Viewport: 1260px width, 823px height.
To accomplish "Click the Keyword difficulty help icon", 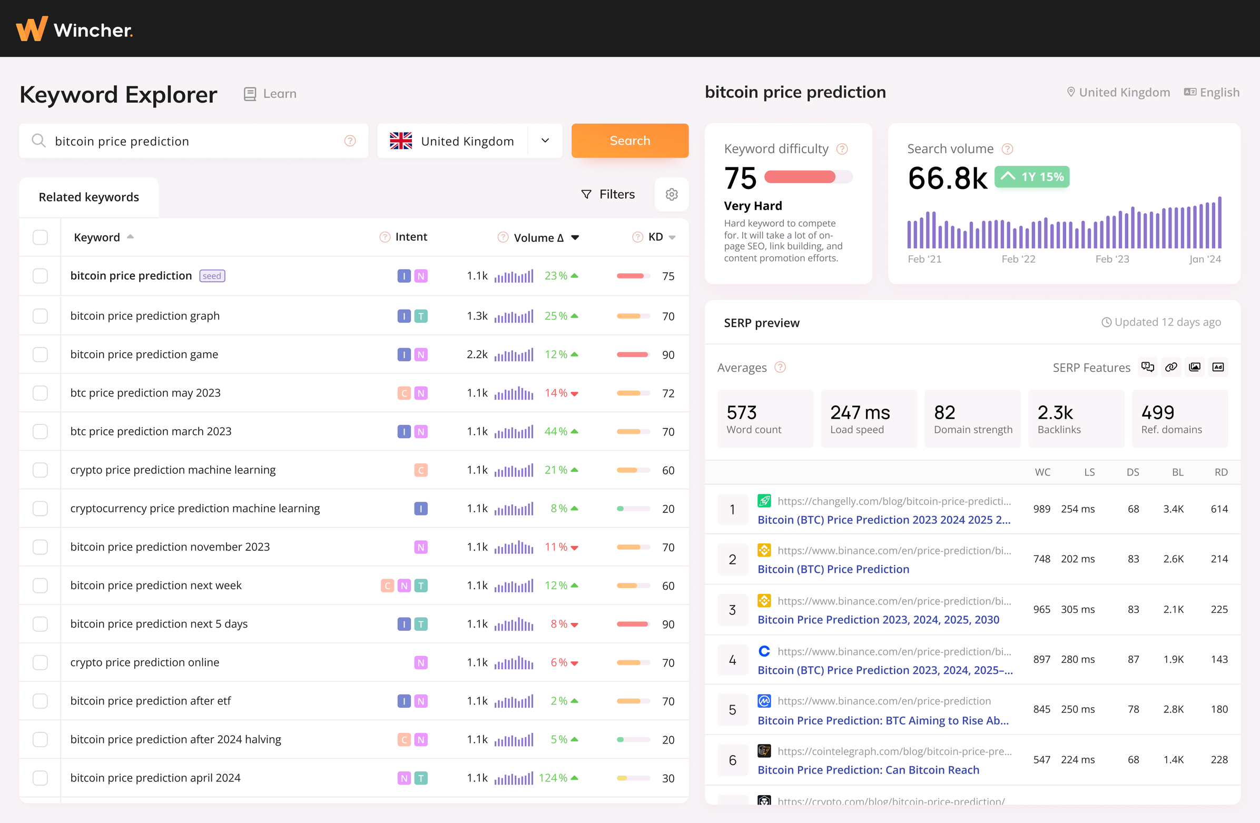I will 842,149.
